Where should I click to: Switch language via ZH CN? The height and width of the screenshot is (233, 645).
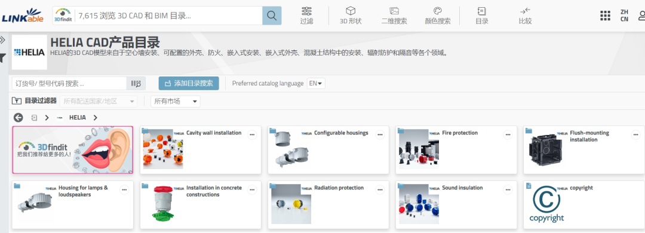point(625,16)
